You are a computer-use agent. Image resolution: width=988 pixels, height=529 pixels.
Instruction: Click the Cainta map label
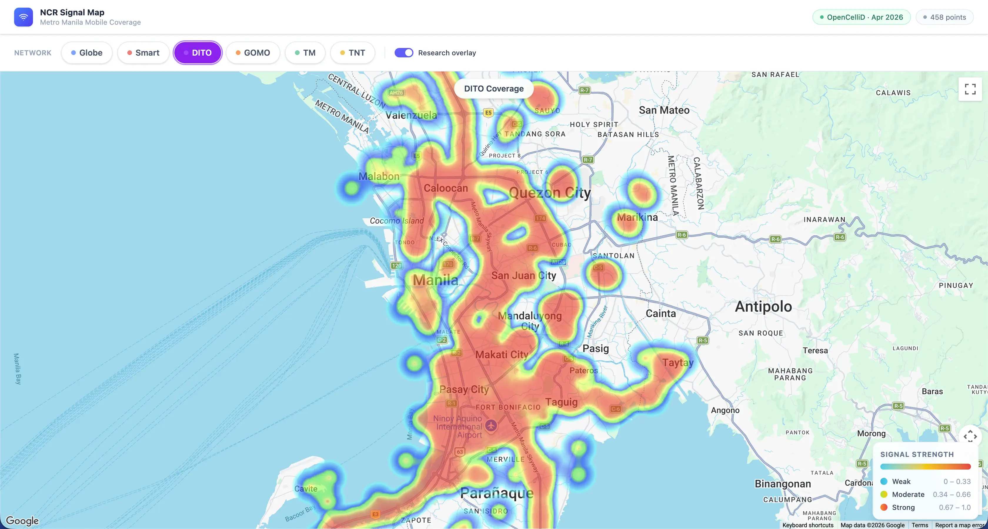click(661, 314)
